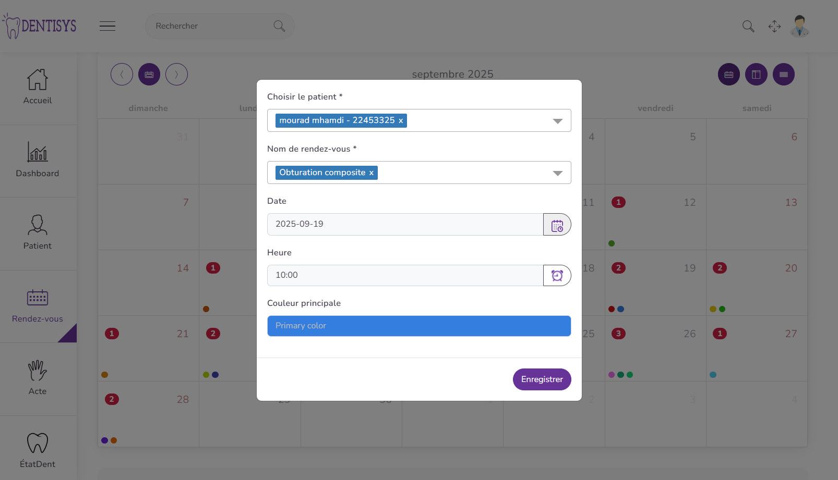This screenshot has width=838, height=480.
Task: Go to next month arrow
Action: [176, 75]
